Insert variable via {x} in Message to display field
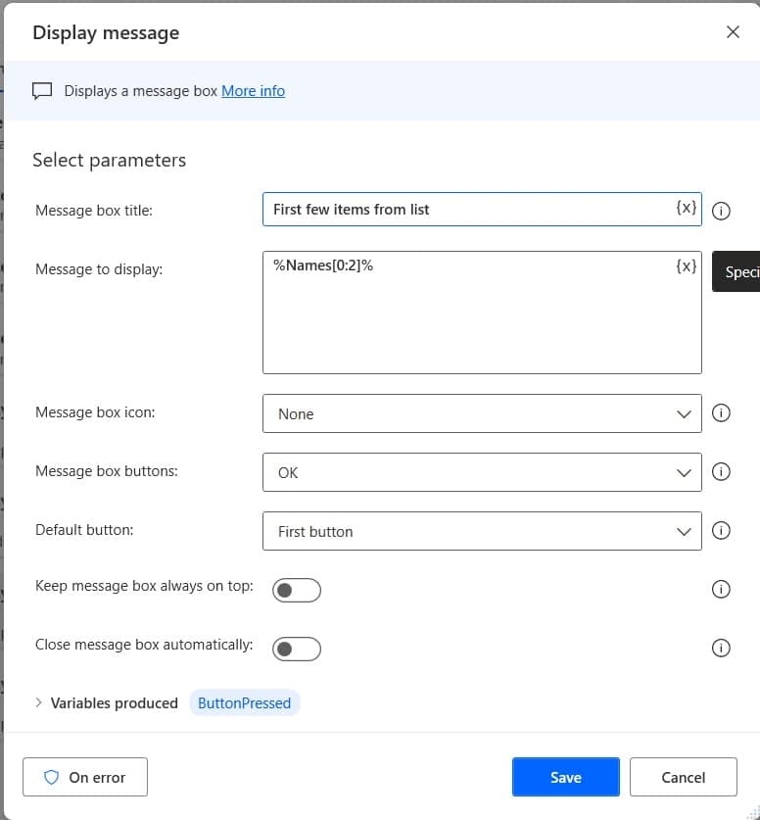 tap(686, 266)
